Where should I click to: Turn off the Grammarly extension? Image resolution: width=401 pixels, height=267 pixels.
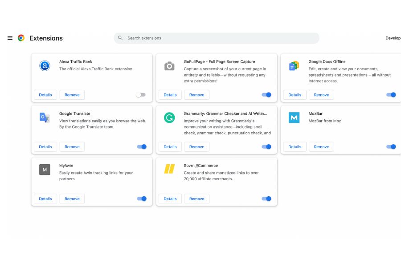click(266, 146)
